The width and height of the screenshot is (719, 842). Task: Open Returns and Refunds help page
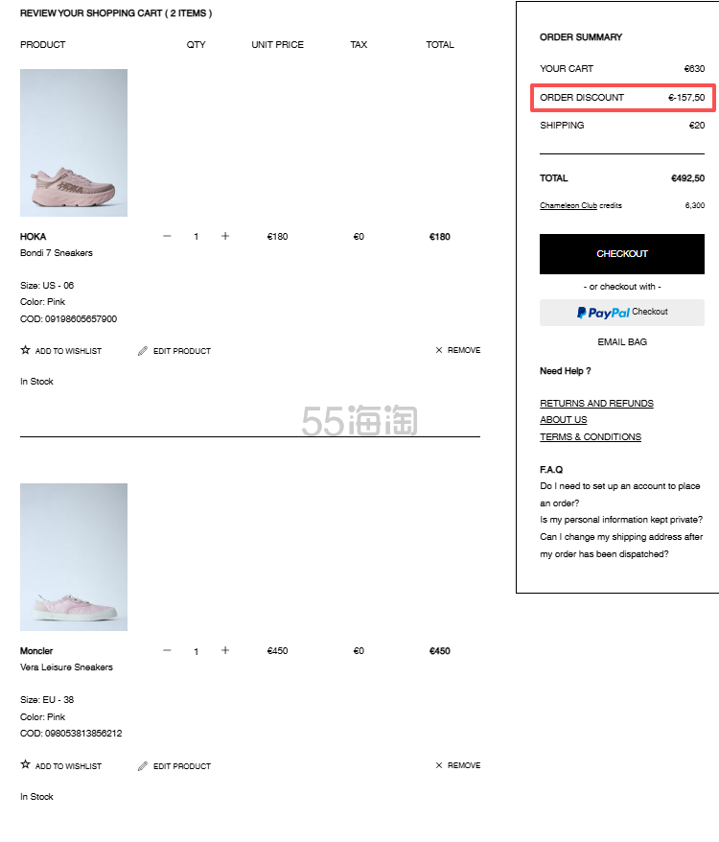pyautogui.click(x=596, y=404)
